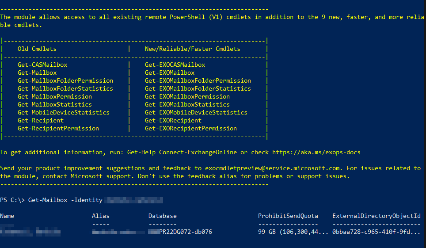
Task: Click the ExternalDirectoryObjectId column header
Action: coord(377,216)
